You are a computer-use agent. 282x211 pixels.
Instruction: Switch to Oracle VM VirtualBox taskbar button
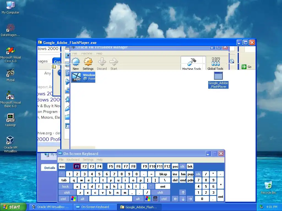(x=51, y=207)
